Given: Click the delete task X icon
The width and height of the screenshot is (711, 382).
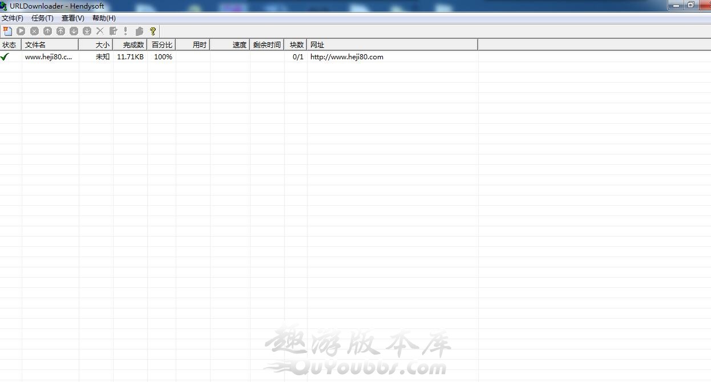Looking at the screenshot, I should [100, 31].
